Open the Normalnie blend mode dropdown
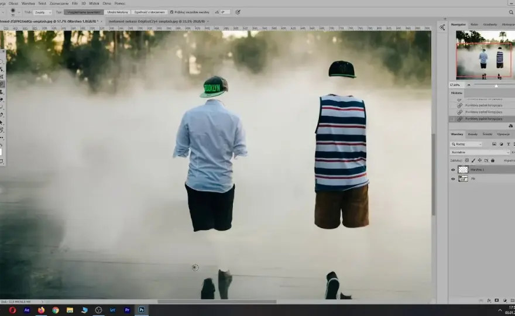Screen dimensions: 515x316 tap(479, 152)
